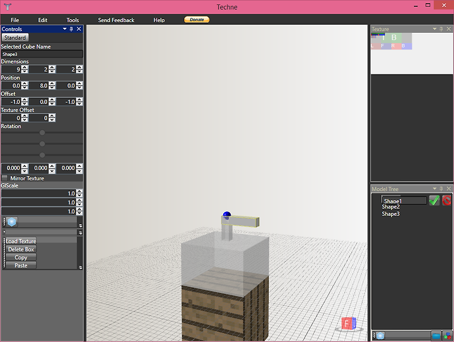Image resolution: width=454 pixels, height=342 pixels.
Task: Select Shape3 in the Model Tree
Action: coord(390,214)
